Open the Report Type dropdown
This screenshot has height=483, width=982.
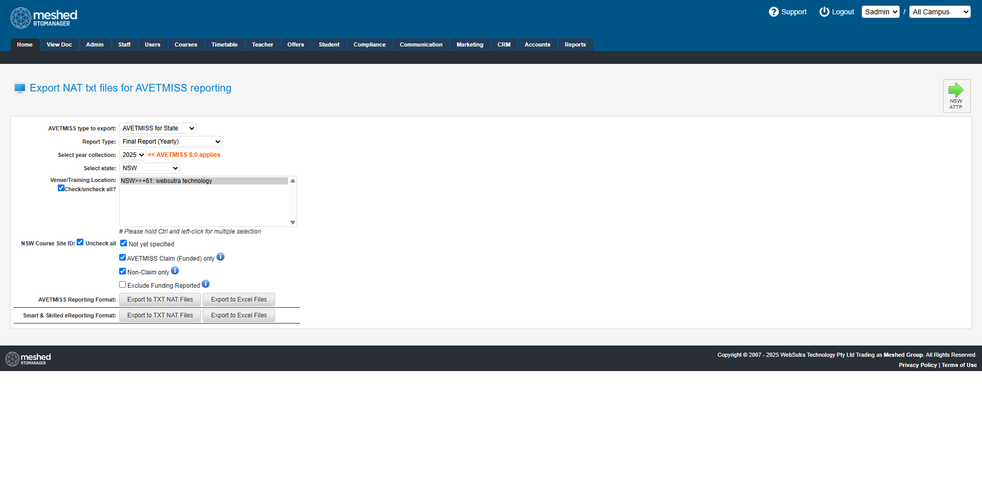point(171,141)
